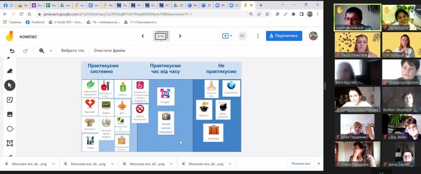Viewport: 421px width, 174px height.
Task: Click Вибрати тло to set background
Action: [73, 51]
